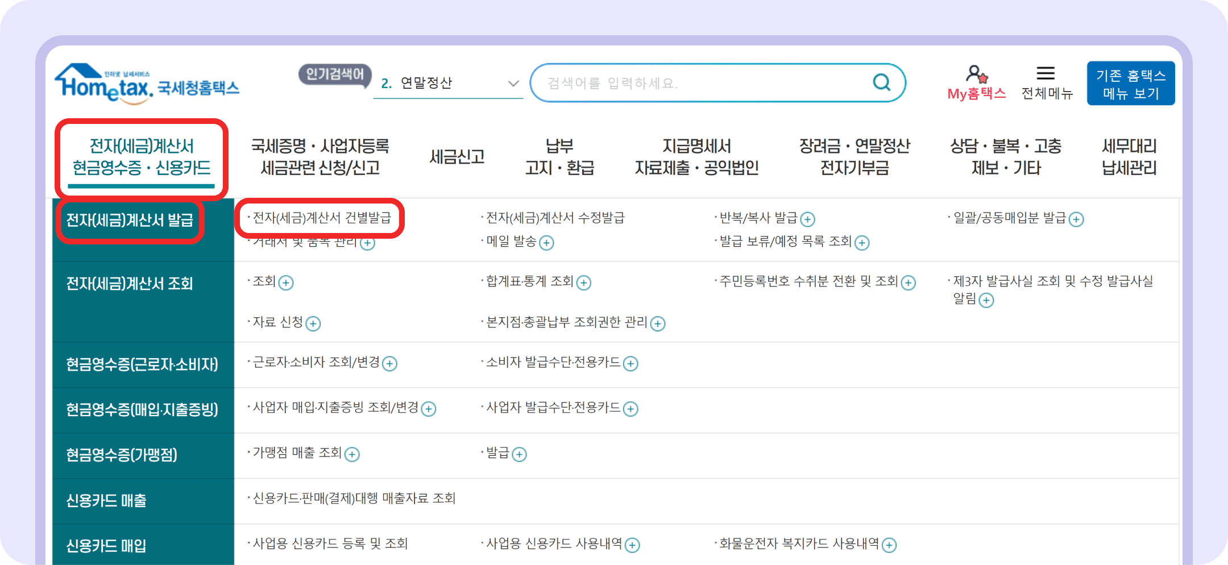Expand 반복/복사 발급 options

pyautogui.click(x=807, y=219)
